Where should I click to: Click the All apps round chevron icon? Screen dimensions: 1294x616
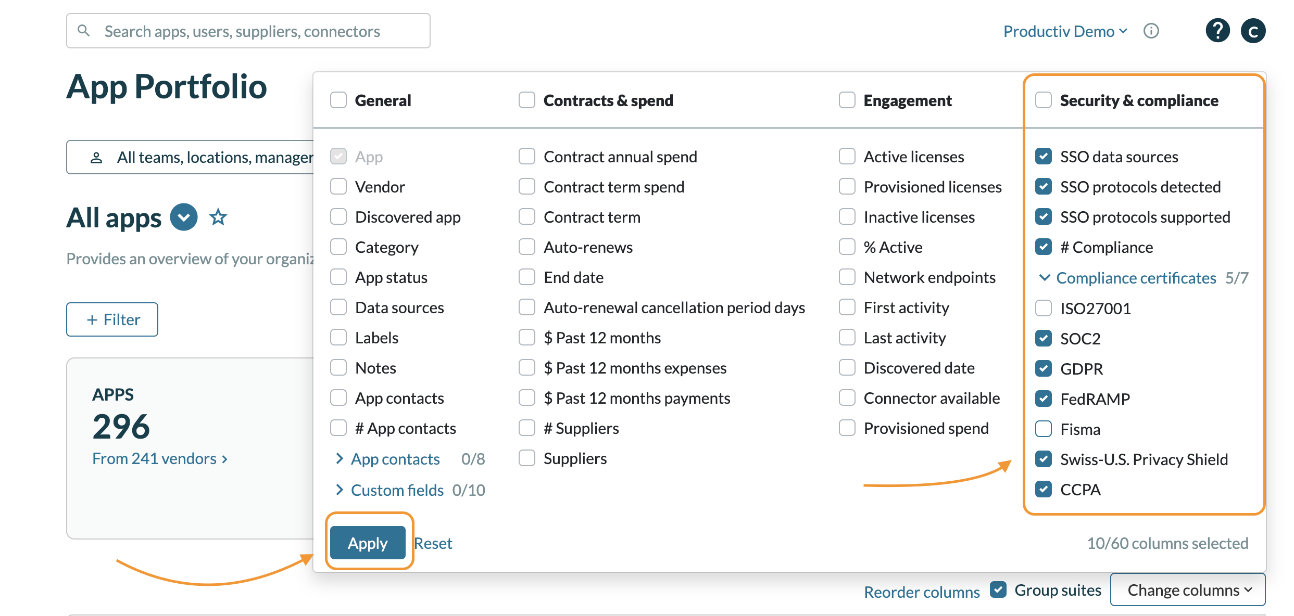184,217
